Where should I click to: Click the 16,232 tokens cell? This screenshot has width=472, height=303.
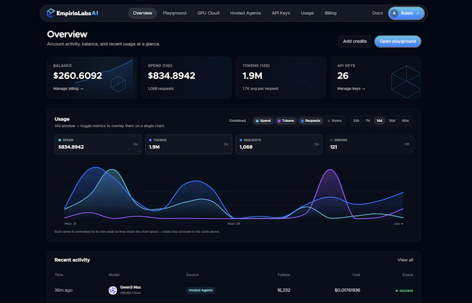click(284, 291)
